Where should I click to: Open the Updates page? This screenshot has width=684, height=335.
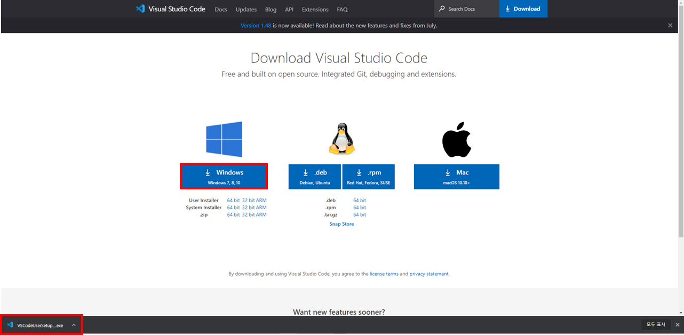246,9
